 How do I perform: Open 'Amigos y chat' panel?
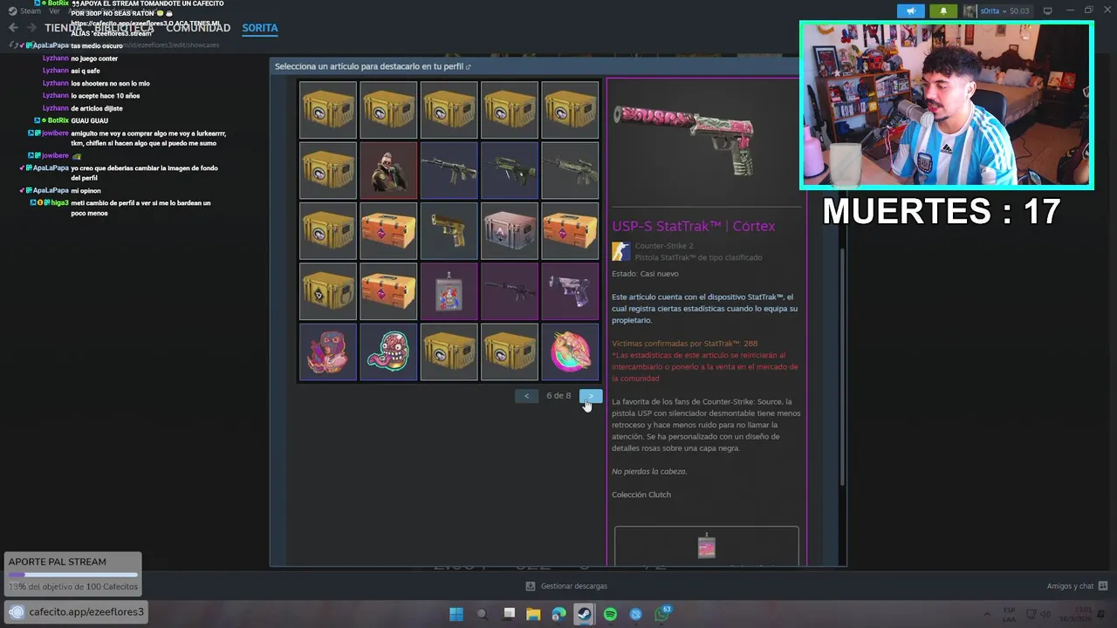click(x=1077, y=586)
